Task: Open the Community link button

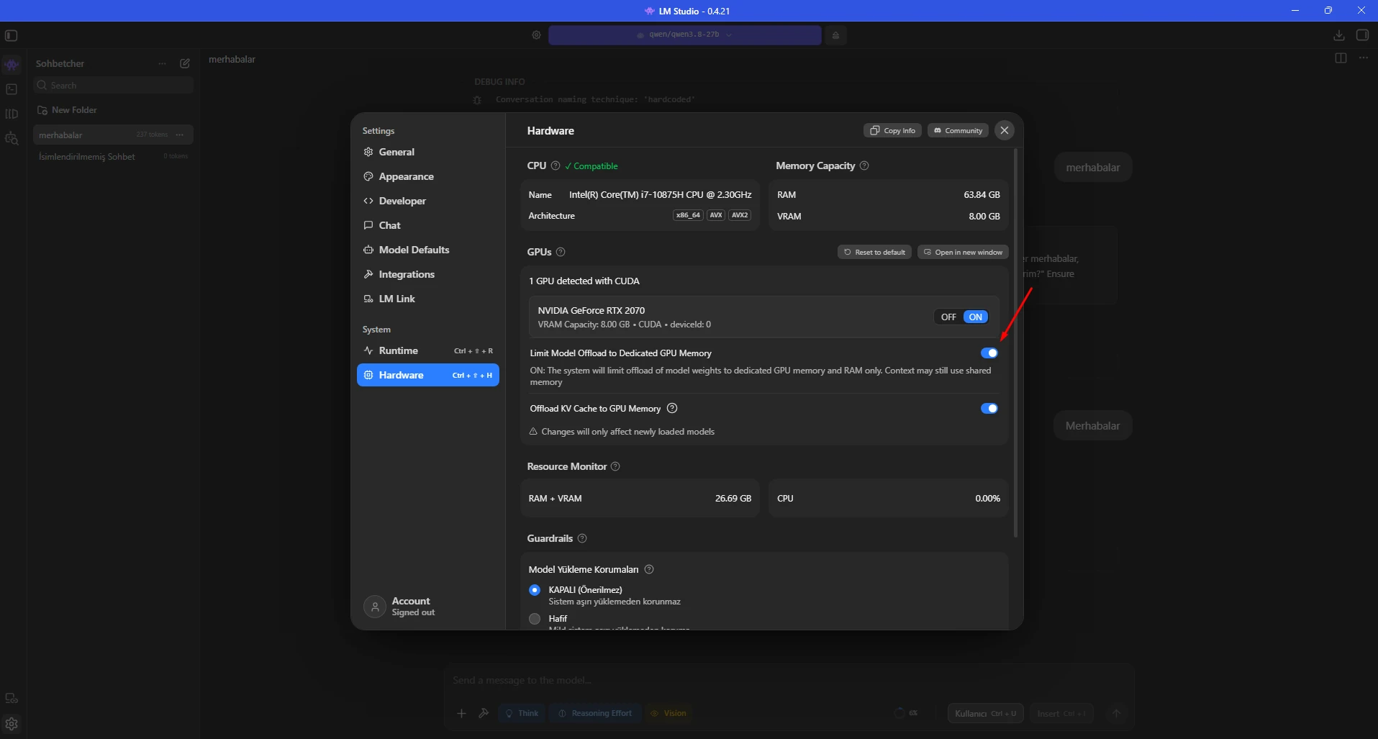Action: [958, 130]
